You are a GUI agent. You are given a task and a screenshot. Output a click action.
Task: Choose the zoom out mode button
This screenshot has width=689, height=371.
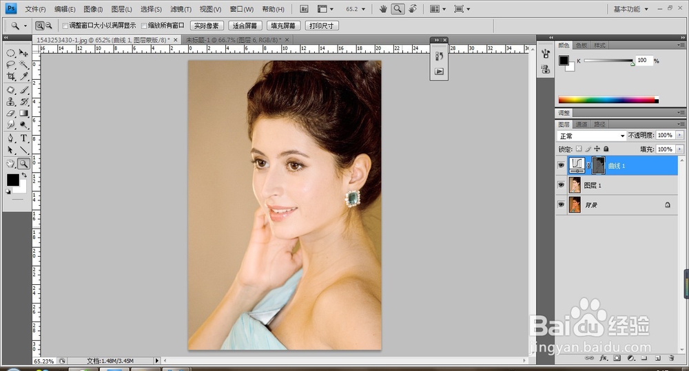coord(49,26)
